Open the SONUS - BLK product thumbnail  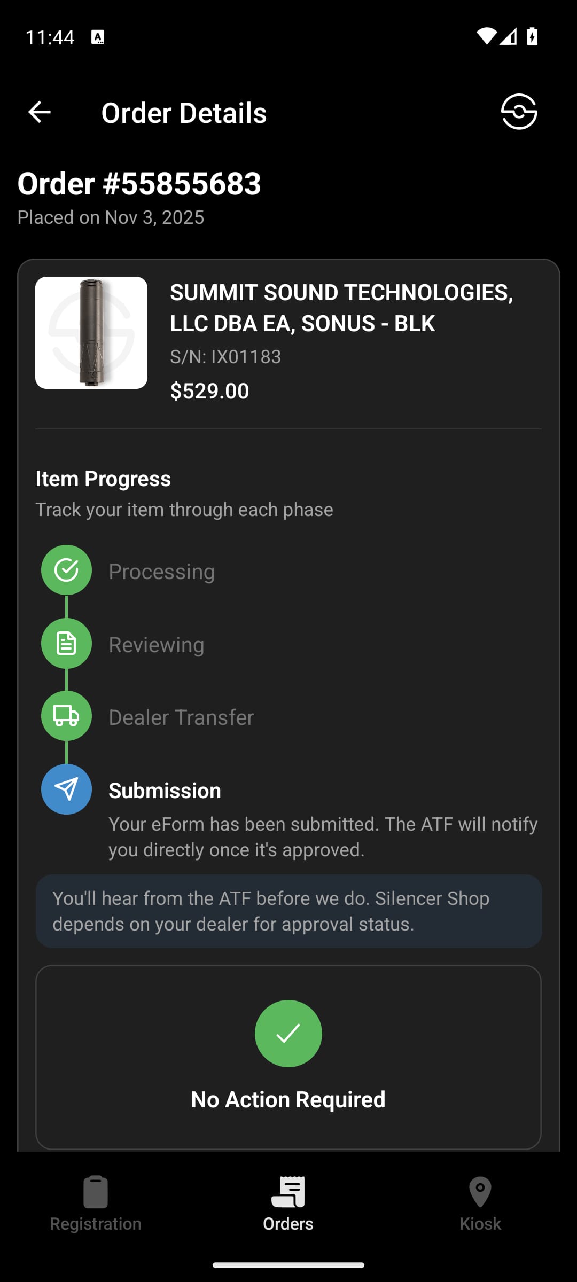[x=91, y=333]
